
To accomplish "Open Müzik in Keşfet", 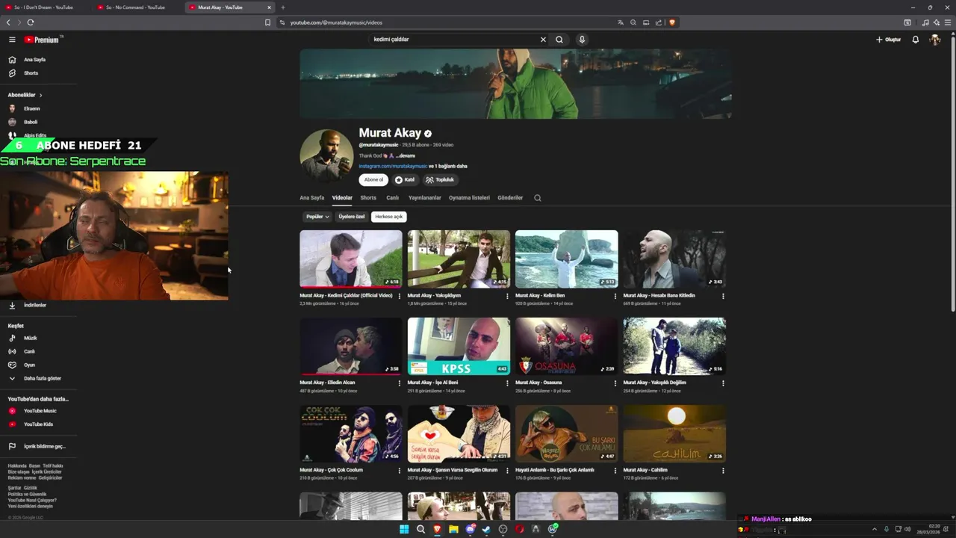I will click(30, 338).
